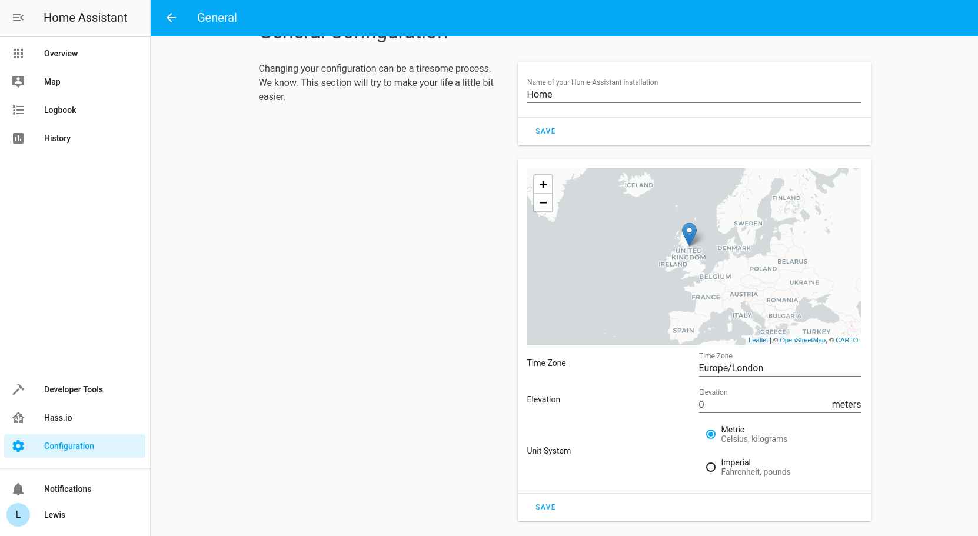This screenshot has height=536, width=978.
Task: Click the Configuration gear icon
Action: pos(18,446)
